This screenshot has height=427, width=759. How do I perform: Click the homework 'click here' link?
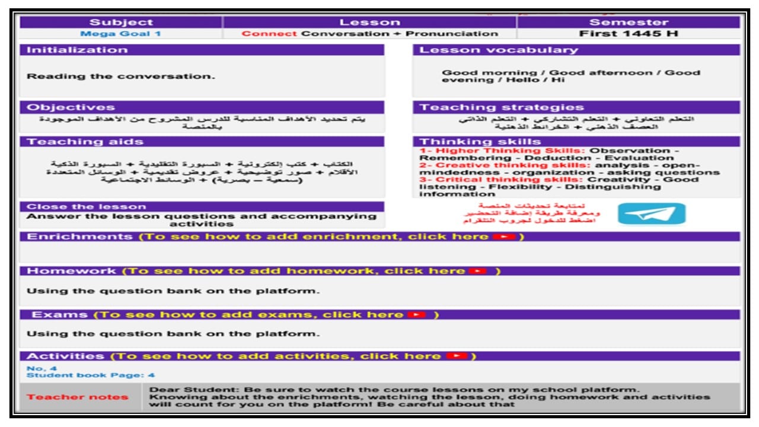(425, 271)
